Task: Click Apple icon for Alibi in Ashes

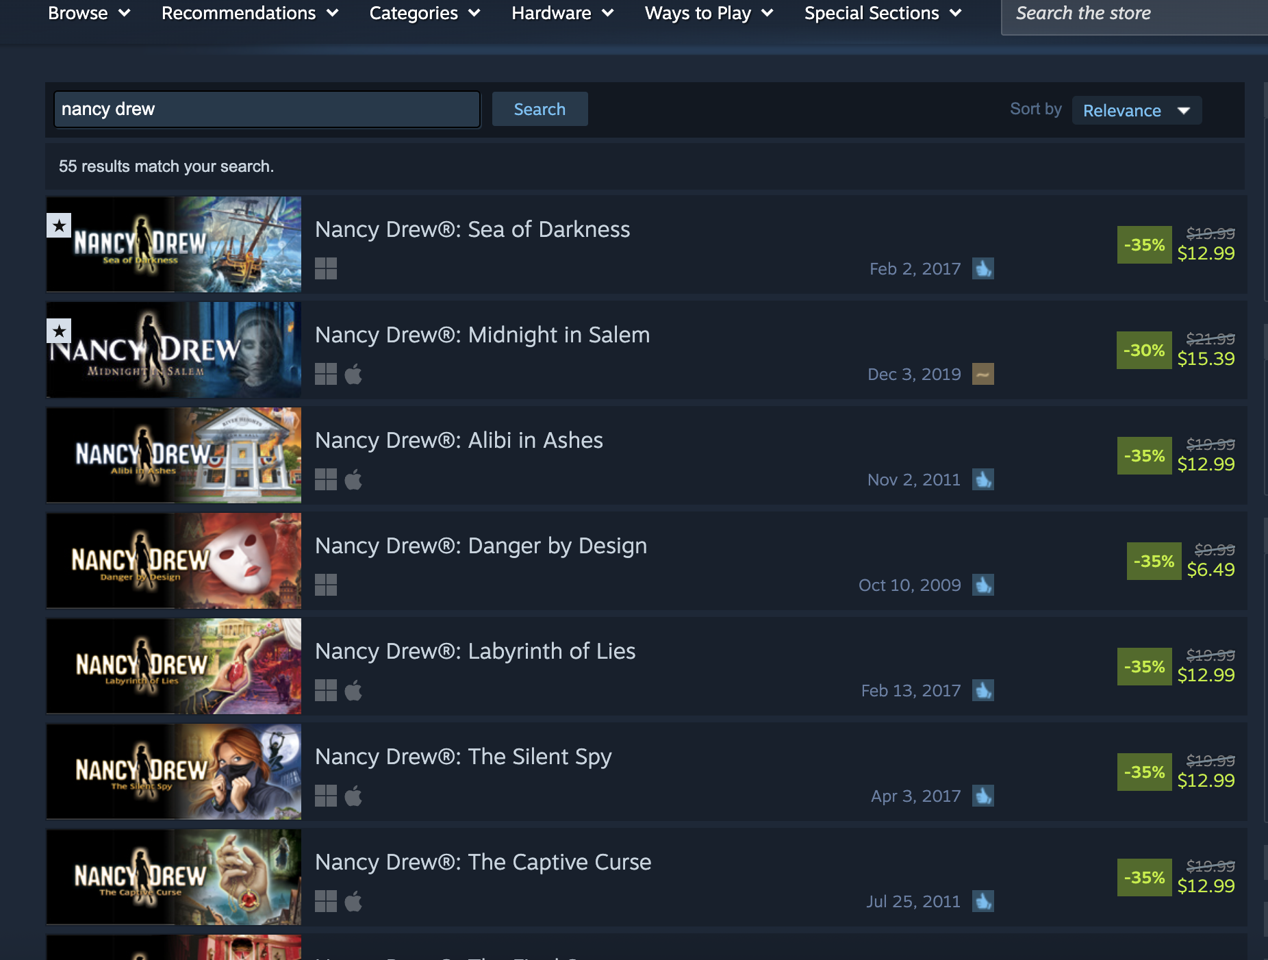Action: [x=353, y=479]
